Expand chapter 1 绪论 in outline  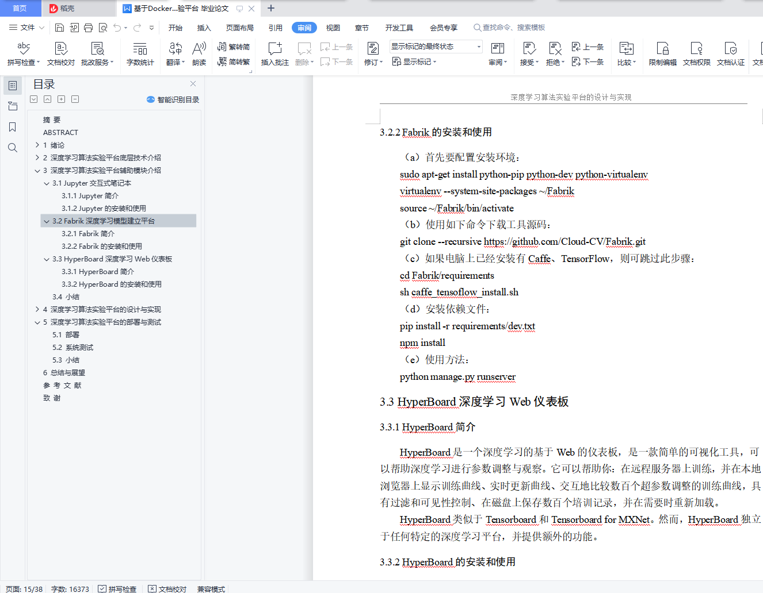click(37, 145)
